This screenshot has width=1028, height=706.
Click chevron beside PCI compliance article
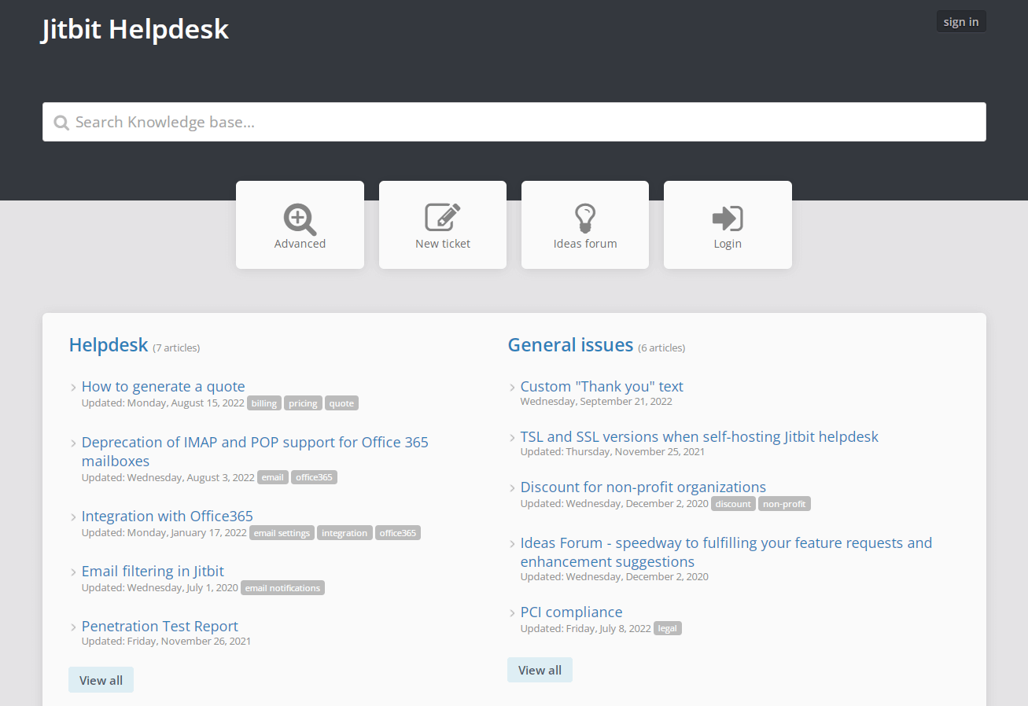point(512,612)
